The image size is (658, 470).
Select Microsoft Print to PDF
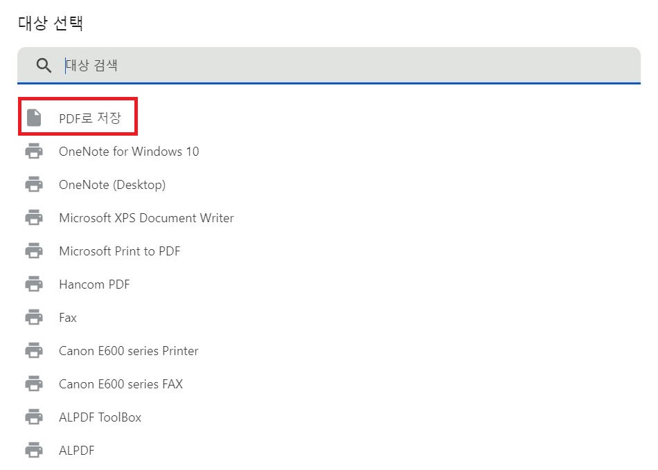click(120, 251)
